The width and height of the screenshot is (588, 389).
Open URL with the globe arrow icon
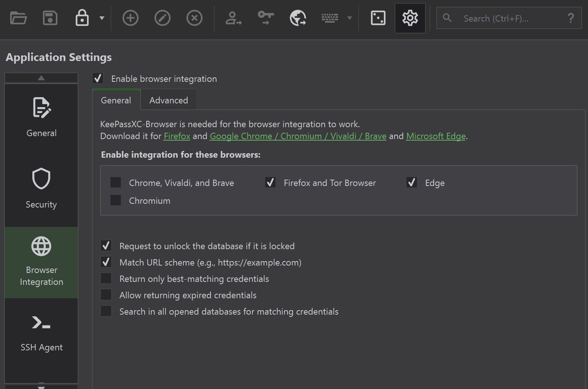click(x=298, y=18)
